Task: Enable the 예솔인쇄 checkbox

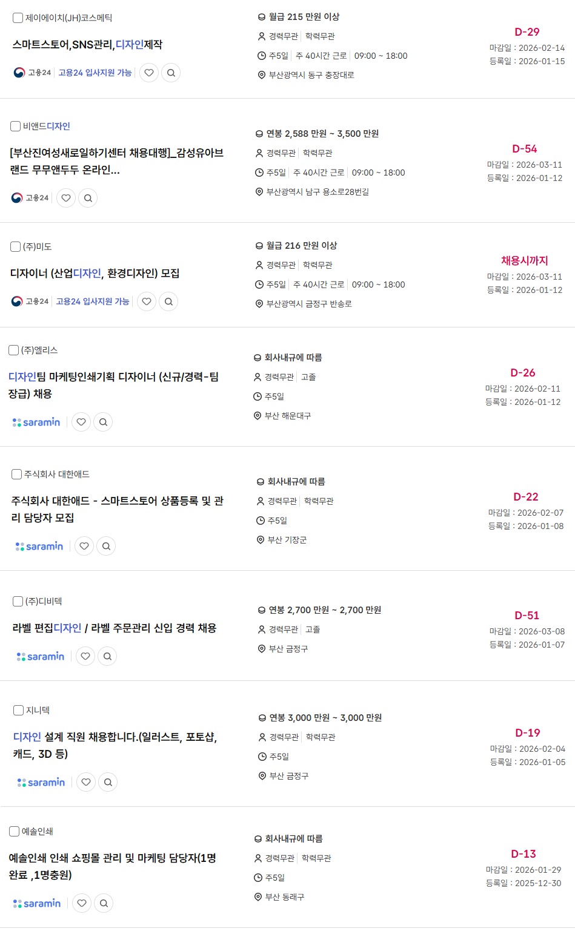Action: coord(15,831)
